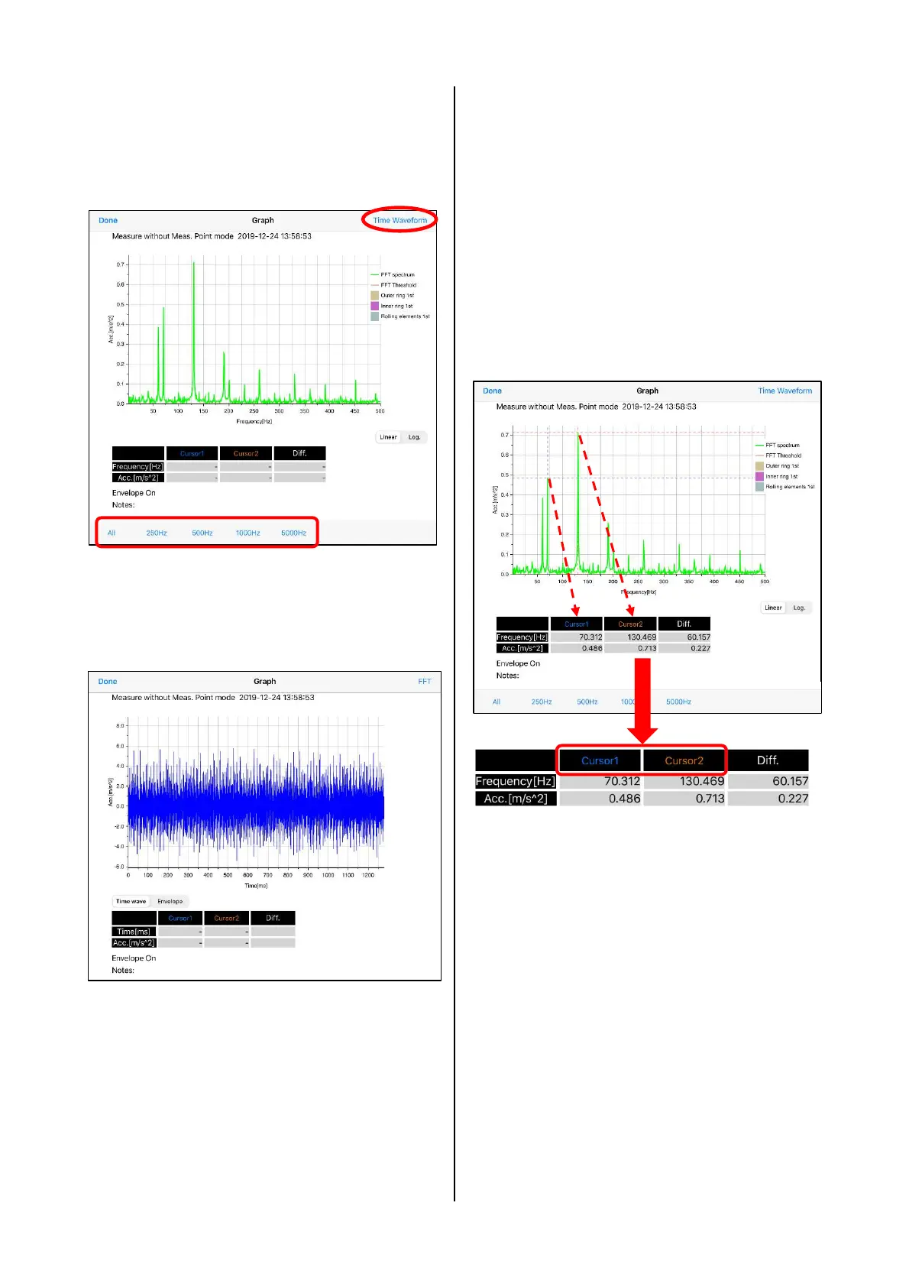Select 500Hz in the red-outlined range bar
This screenshot has width=909, height=1287.
(202, 533)
